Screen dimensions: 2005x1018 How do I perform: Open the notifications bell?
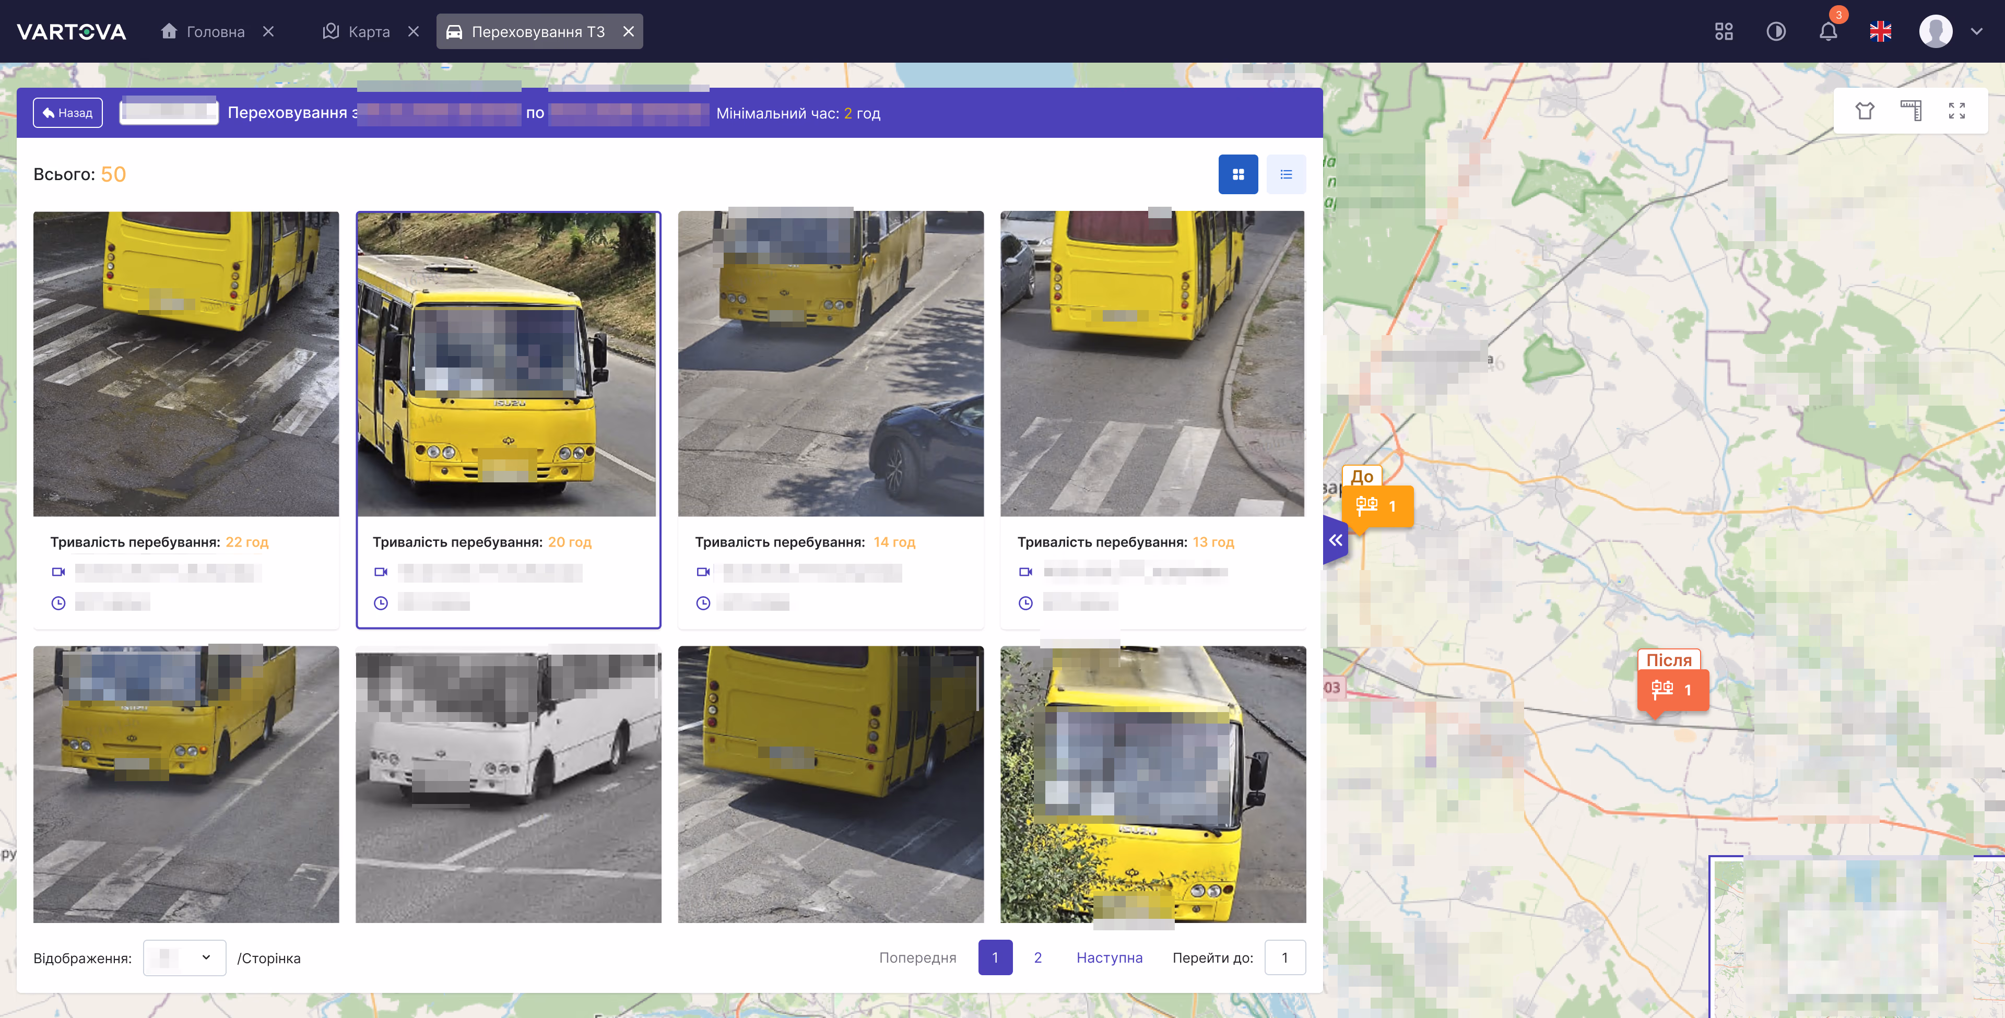pyautogui.click(x=1827, y=32)
